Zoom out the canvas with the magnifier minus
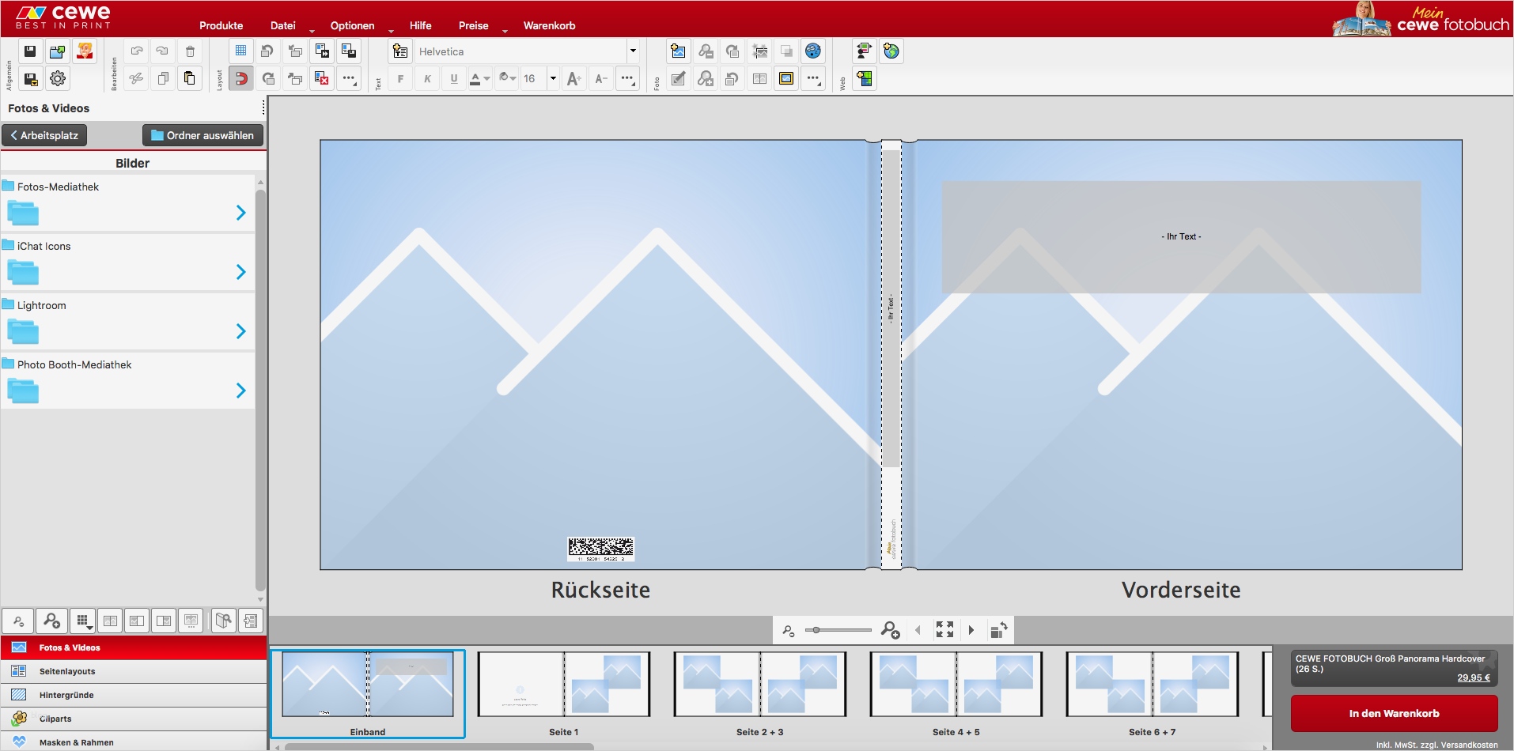 789,630
